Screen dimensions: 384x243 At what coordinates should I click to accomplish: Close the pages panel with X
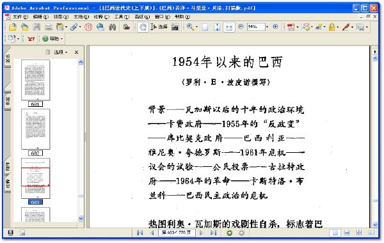(76, 52)
